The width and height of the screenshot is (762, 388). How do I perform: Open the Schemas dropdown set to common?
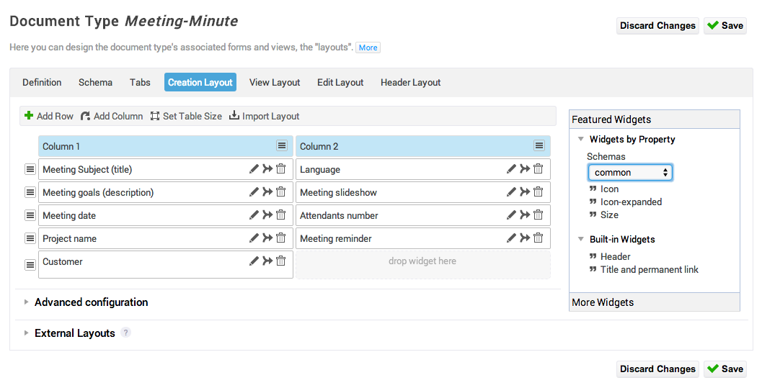tap(630, 173)
